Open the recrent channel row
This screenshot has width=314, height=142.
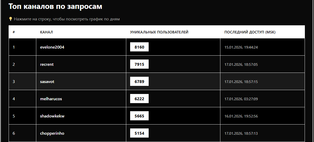157,64
